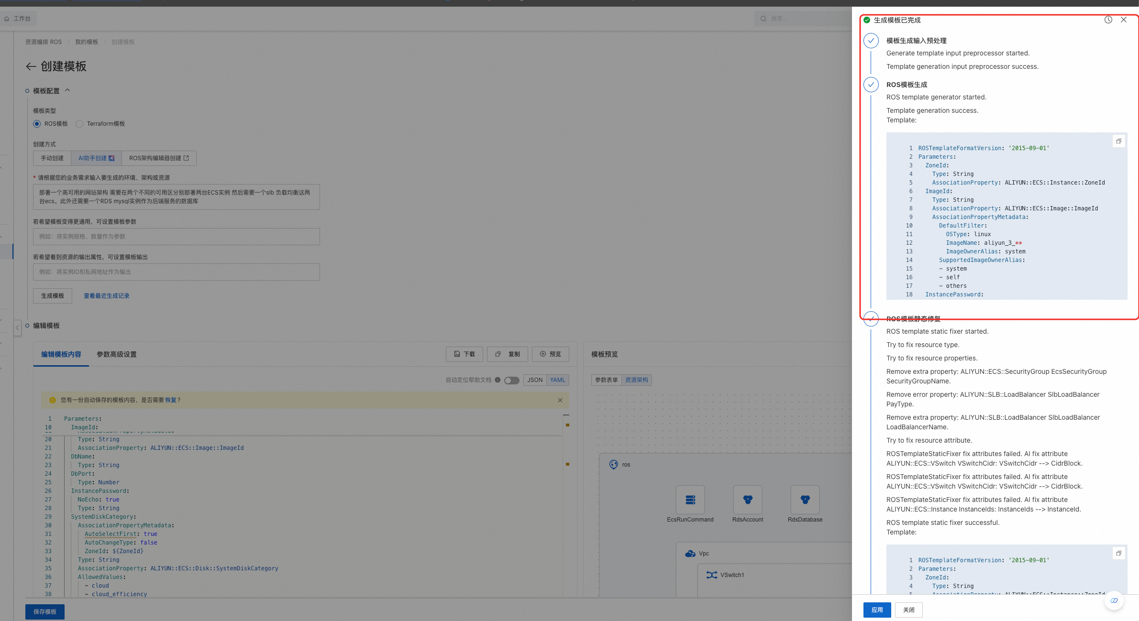The width and height of the screenshot is (1139, 621).
Task: Switch editor format to JSON
Action: click(x=535, y=380)
